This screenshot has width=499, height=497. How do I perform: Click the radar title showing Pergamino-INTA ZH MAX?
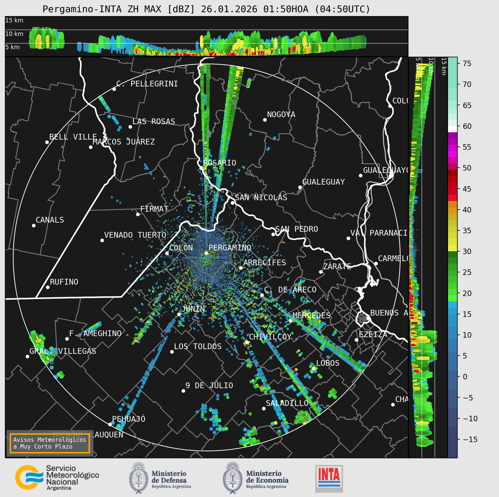[206, 9]
